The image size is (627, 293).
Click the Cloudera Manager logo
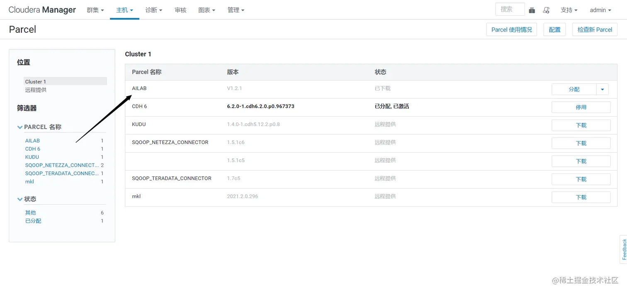(42, 10)
